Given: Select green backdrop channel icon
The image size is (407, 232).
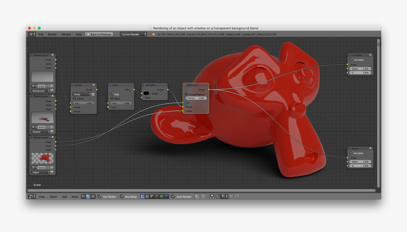Looking at the screenshot, I should click(162, 197).
